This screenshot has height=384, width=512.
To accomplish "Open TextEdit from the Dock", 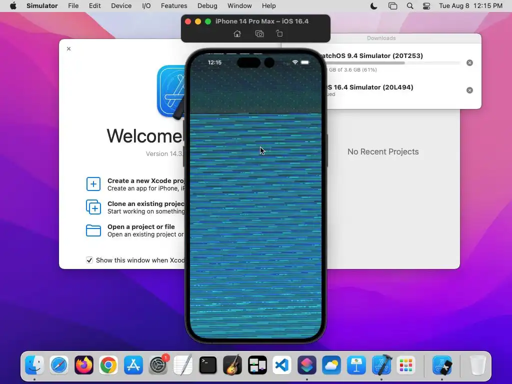I will 183,364.
